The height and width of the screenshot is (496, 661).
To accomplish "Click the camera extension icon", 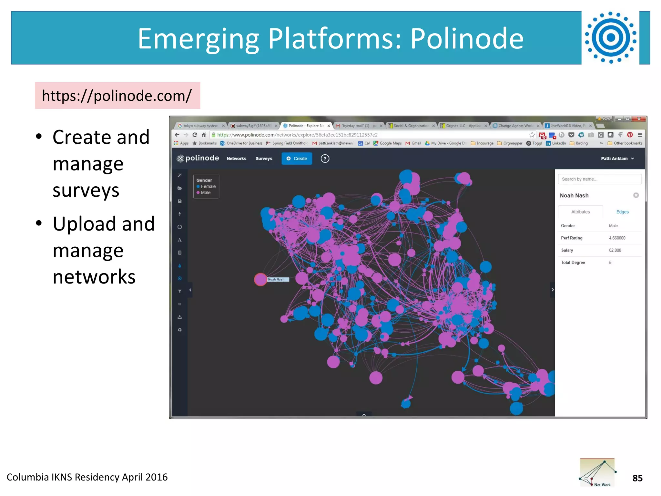I will point(591,135).
